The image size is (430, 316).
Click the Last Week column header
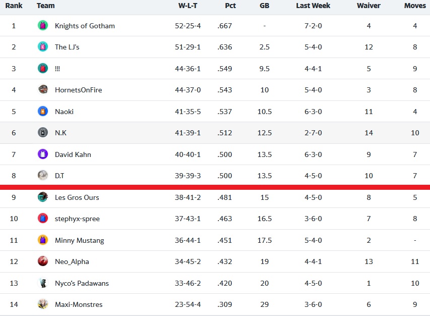[x=313, y=6]
